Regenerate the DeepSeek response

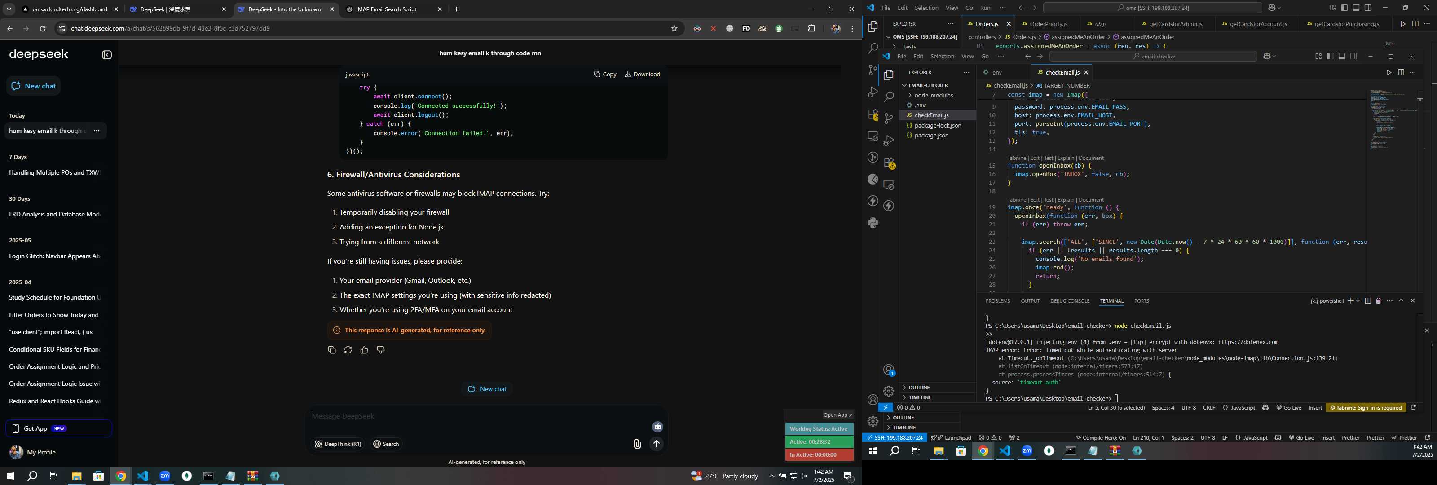(348, 350)
